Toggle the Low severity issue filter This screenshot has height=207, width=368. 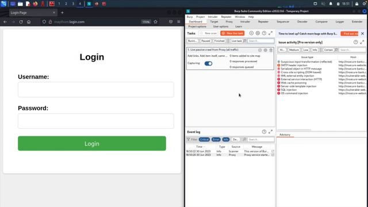pyautogui.click(x=305, y=50)
